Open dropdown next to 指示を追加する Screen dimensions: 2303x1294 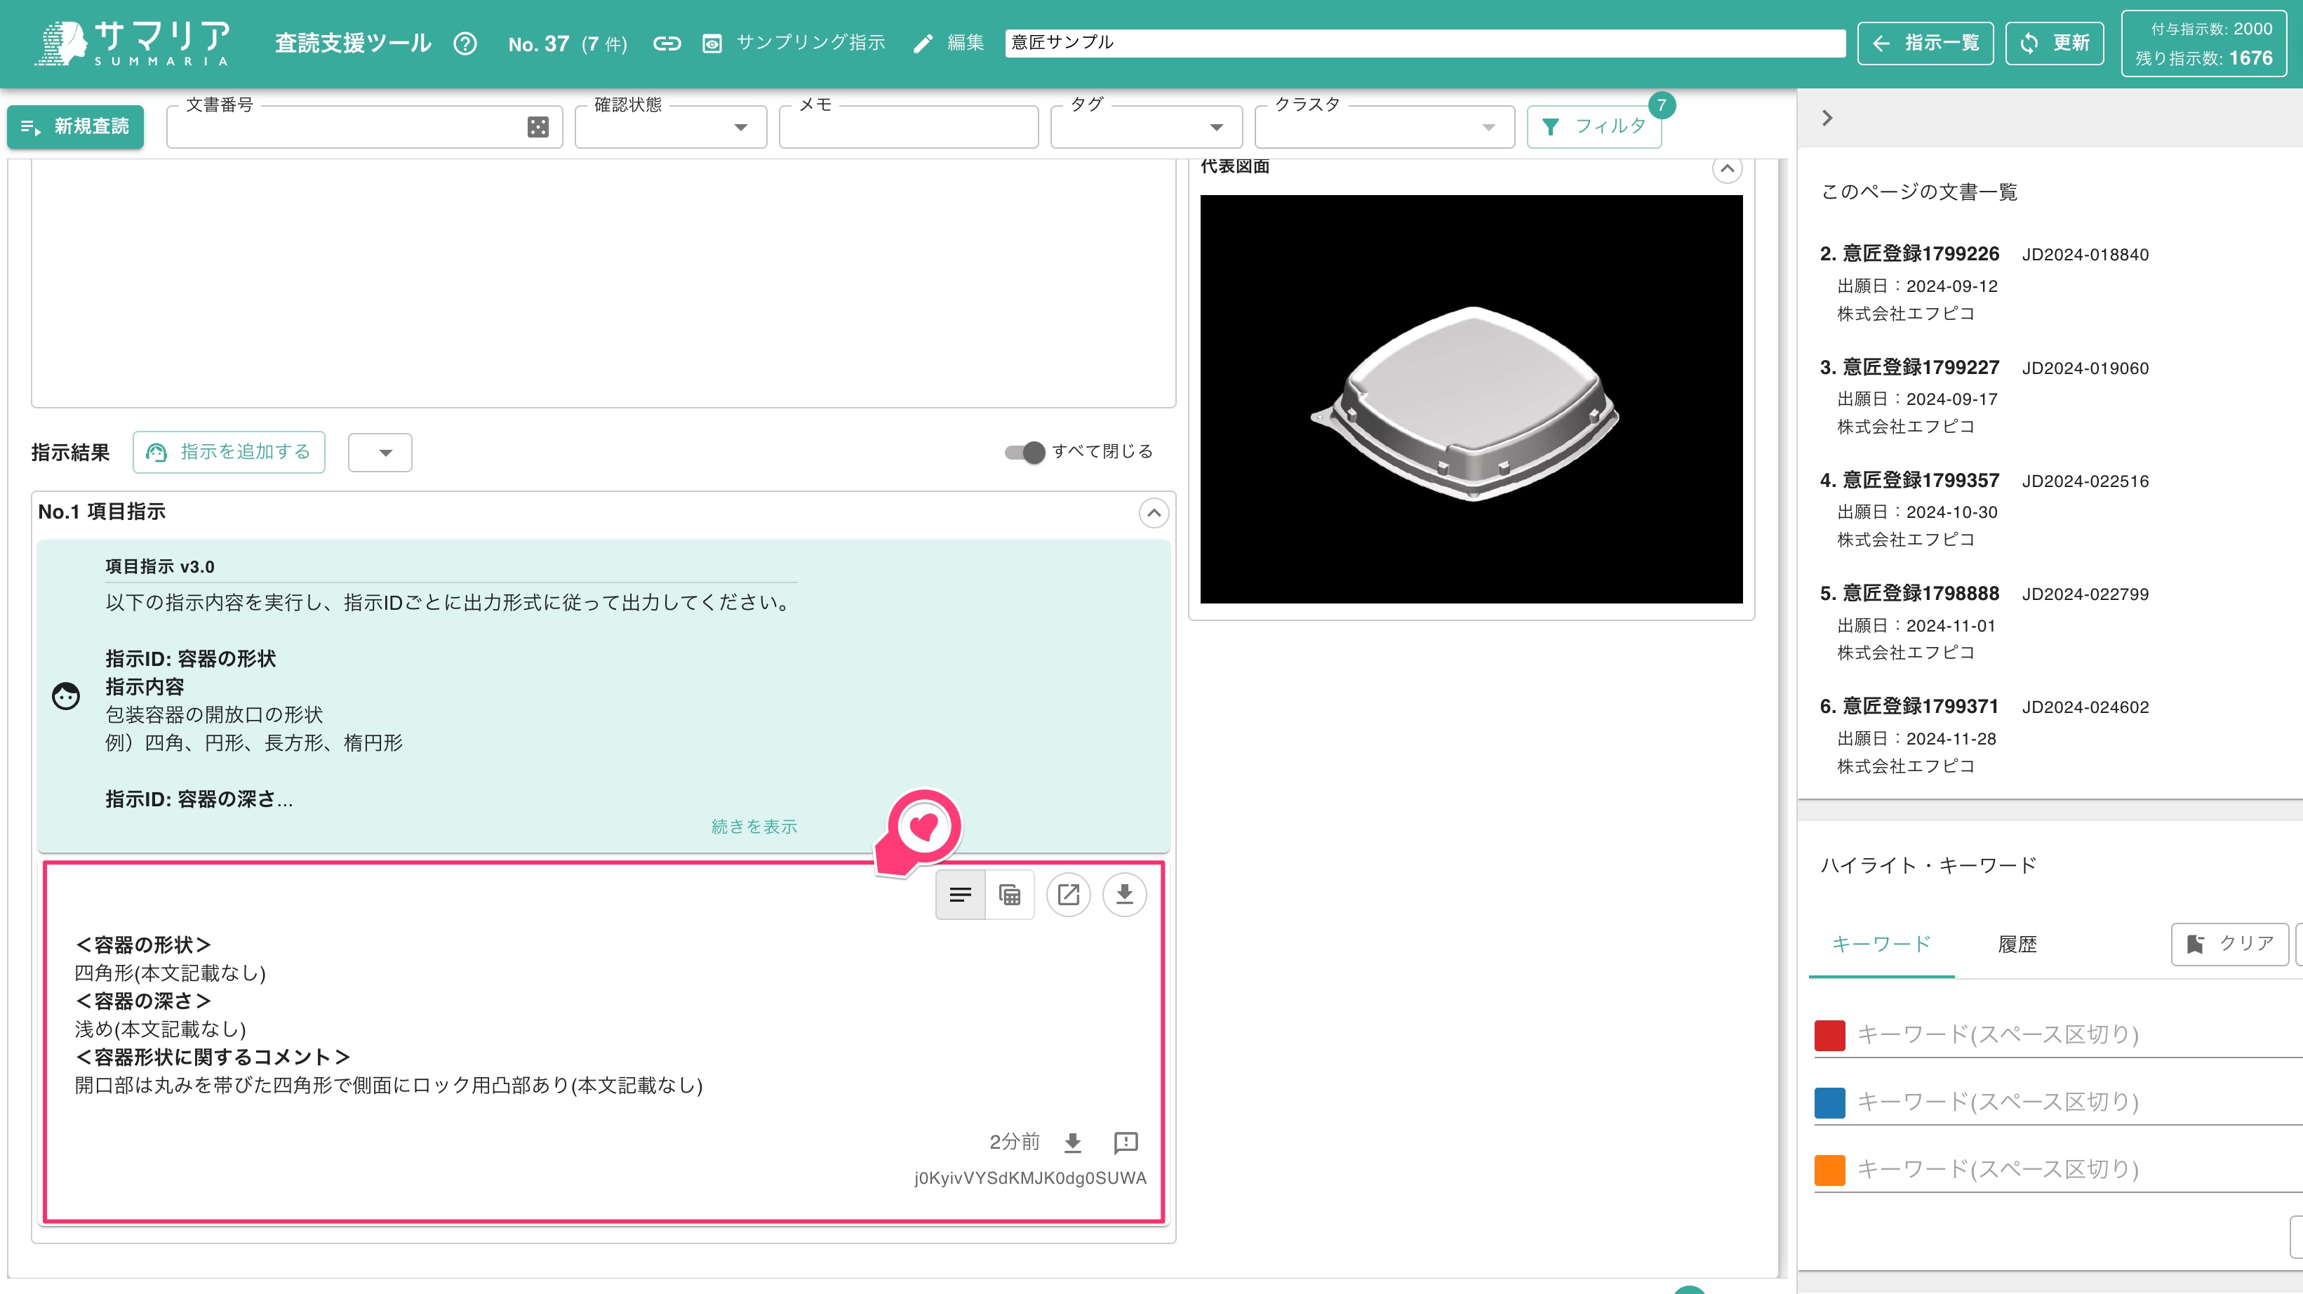380,453
